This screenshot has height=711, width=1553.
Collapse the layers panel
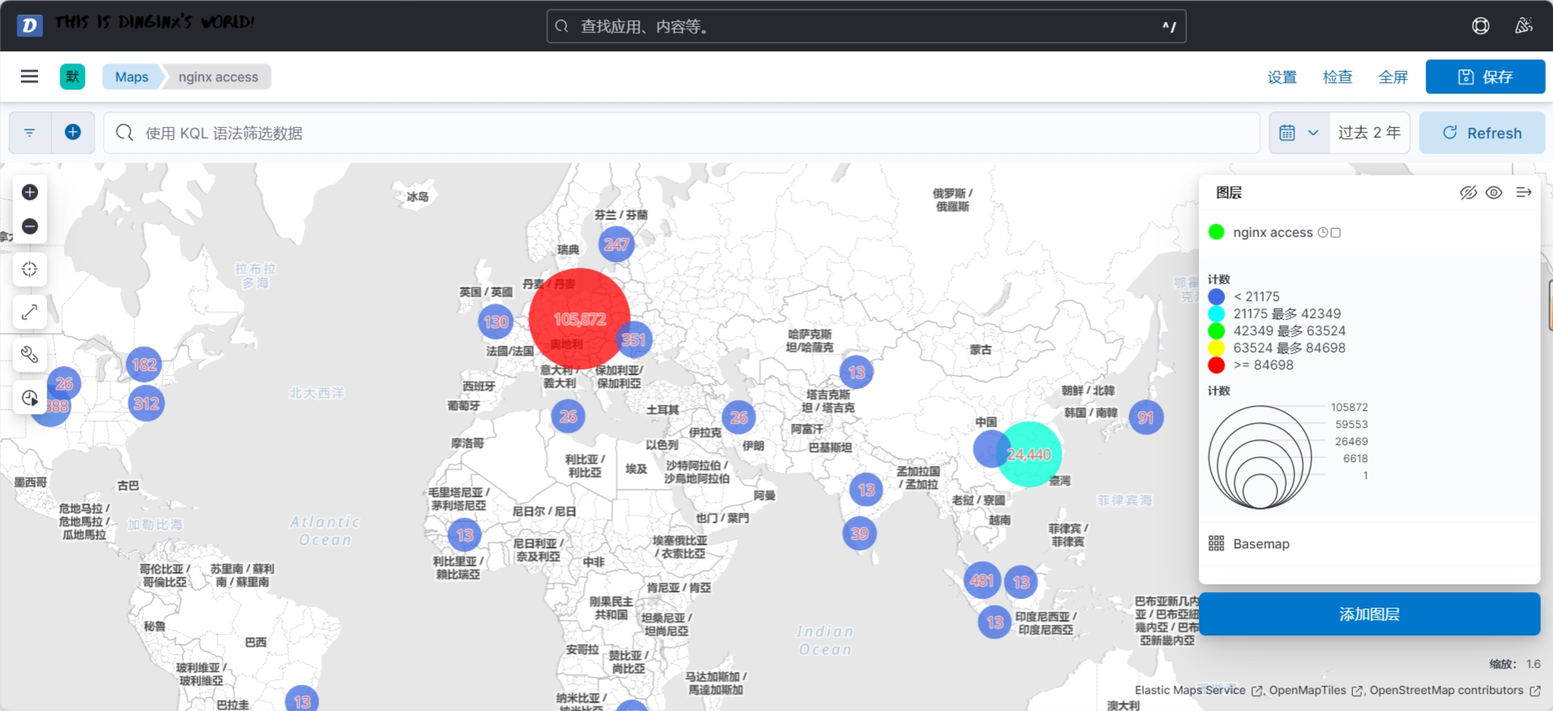point(1524,193)
